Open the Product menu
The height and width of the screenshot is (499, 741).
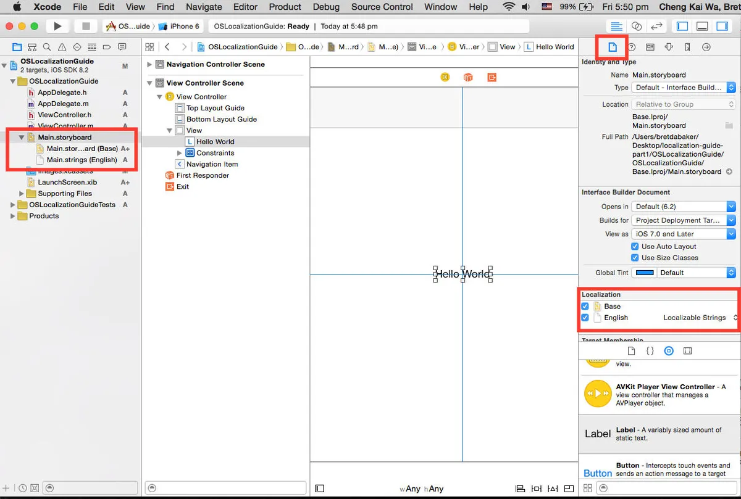(x=285, y=7)
